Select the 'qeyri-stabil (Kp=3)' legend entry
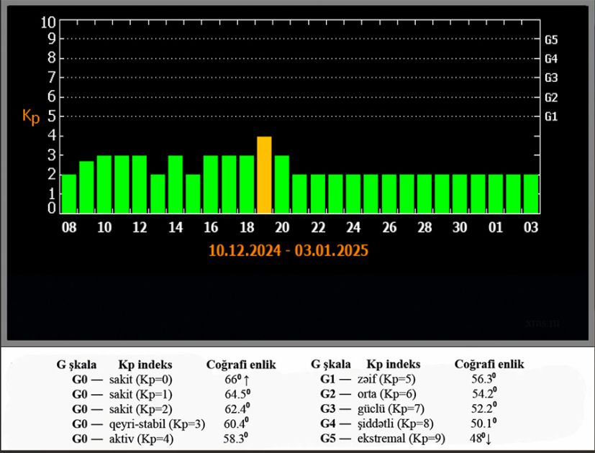Image resolution: width=595 pixels, height=453 pixels. (157, 424)
